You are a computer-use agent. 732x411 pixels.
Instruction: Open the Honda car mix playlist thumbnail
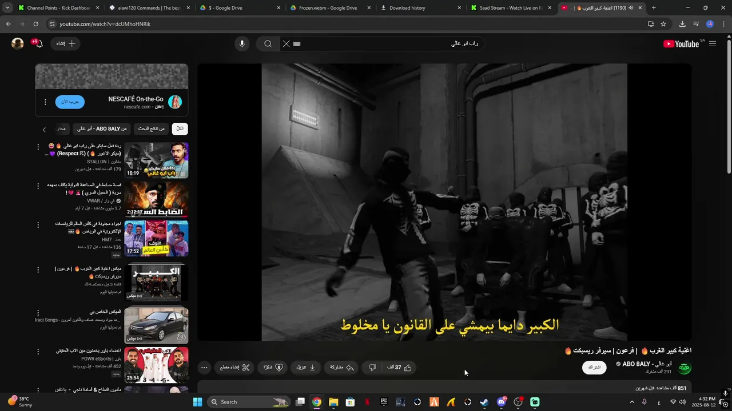click(156, 325)
